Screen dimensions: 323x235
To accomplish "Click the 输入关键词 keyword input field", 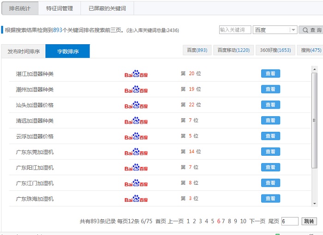I will (235, 30).
